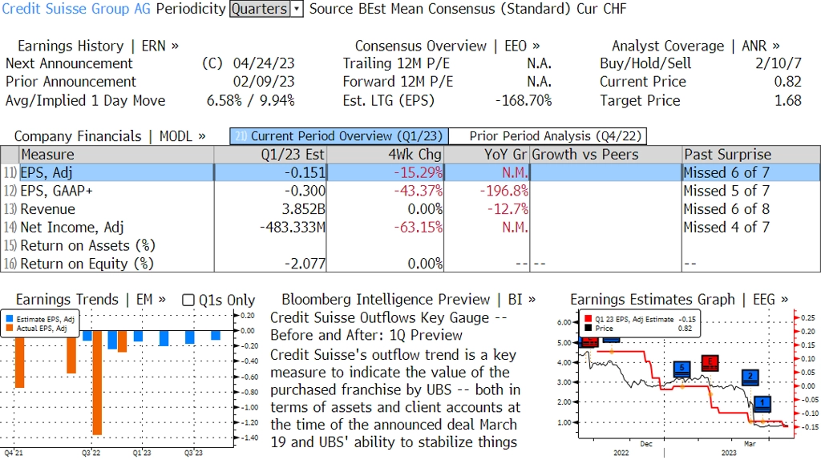This screenshot has height=460, width=821.
Task: Click the Est. LTG (EPS) value -168.70%
Action: click(x=524, y=100)
